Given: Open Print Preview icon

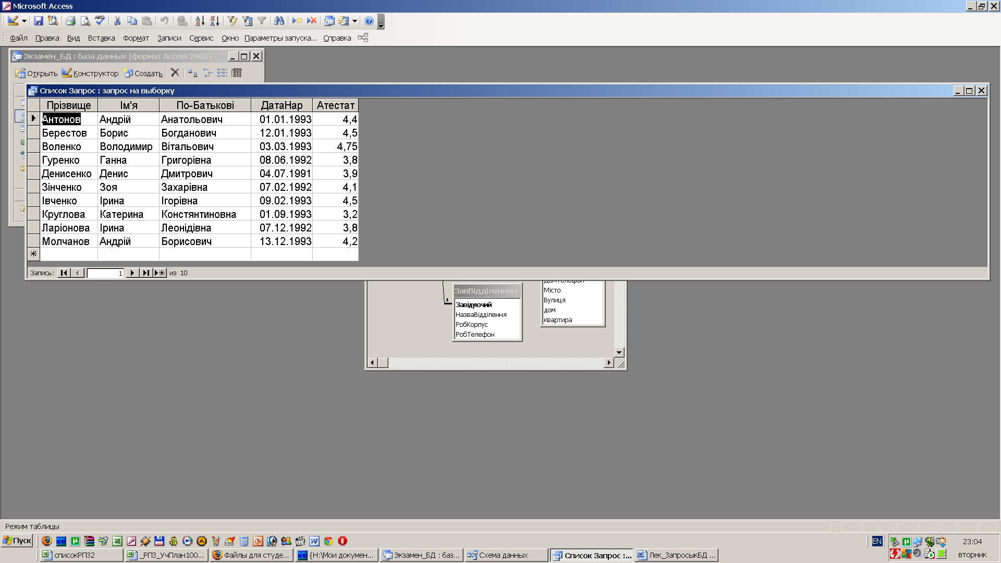Looking at the screenshot, I should 85,21.
